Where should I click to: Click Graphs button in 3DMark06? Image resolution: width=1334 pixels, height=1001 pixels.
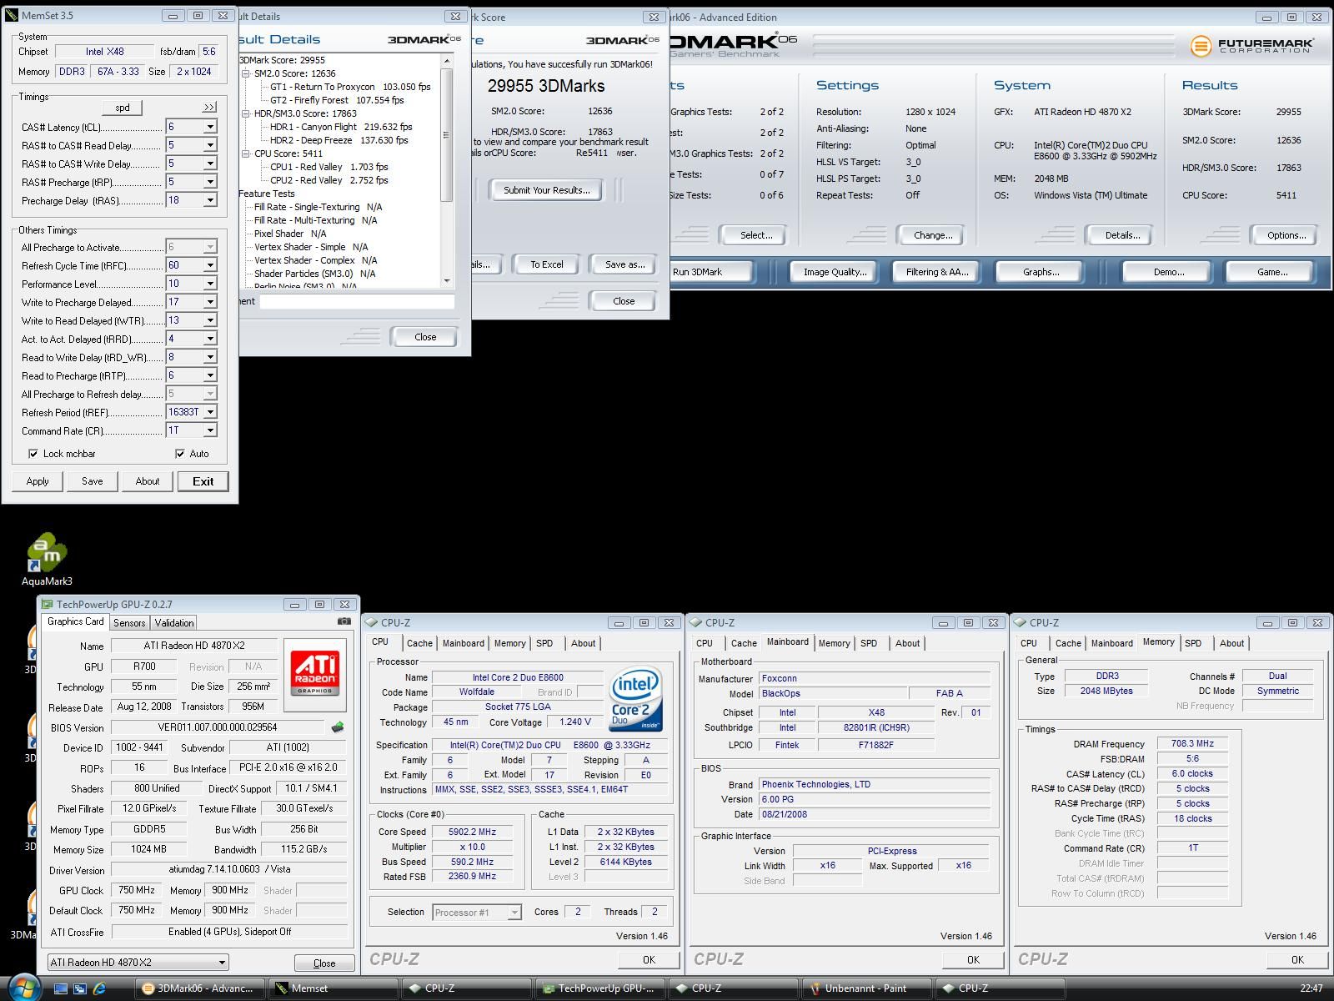point(1041,272)
